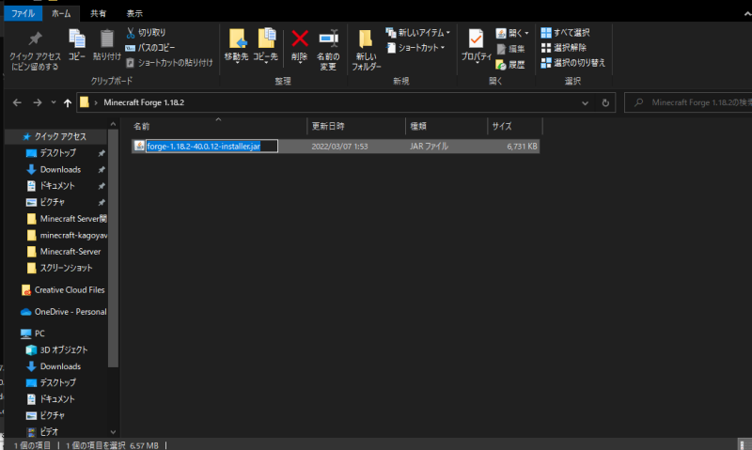Sort by 名前 (Name) column header

(218, 126)
